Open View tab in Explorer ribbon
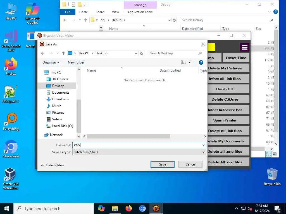Image resolution: width=286 pixels, height=214 pixels. (x=115, y=12)
